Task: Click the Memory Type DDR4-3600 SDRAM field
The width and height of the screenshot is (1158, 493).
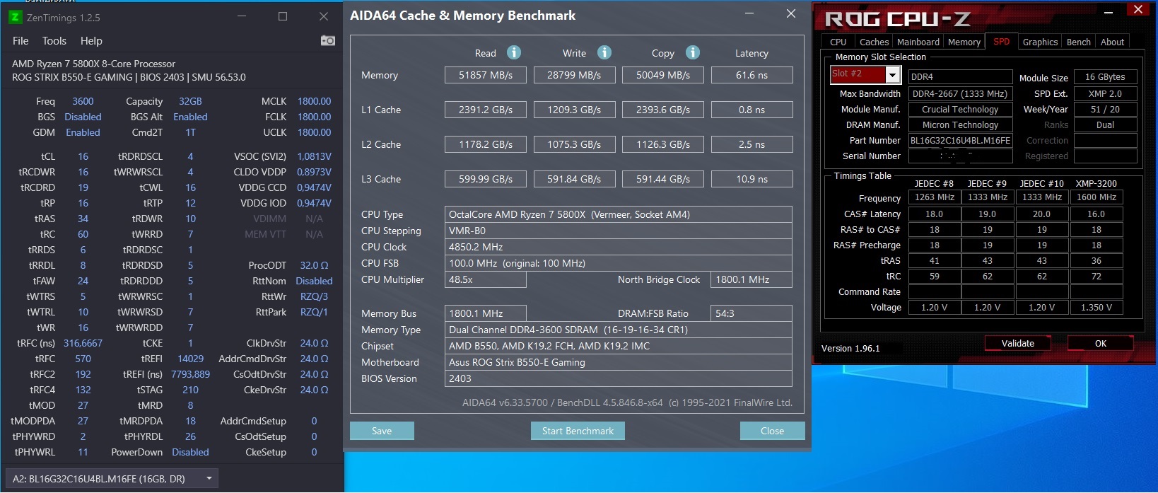Action: pyautogui.click(x=619, y=330)
